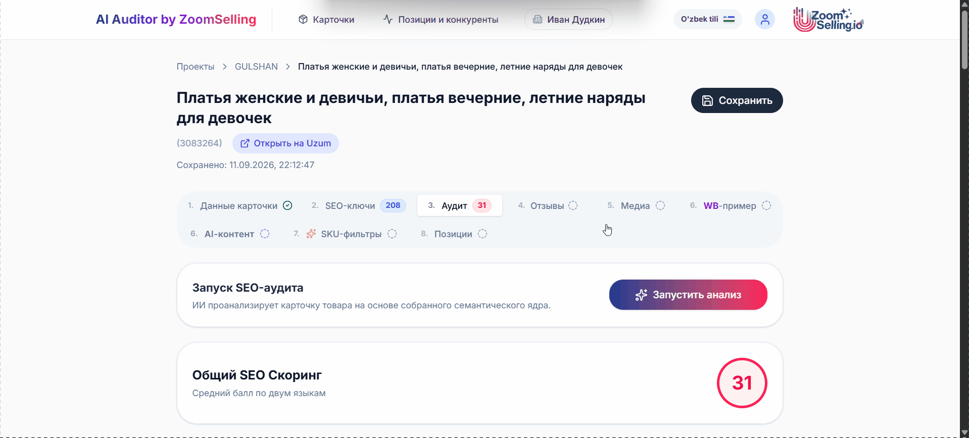Click the 31 SEO score circle

coord(742,383)
